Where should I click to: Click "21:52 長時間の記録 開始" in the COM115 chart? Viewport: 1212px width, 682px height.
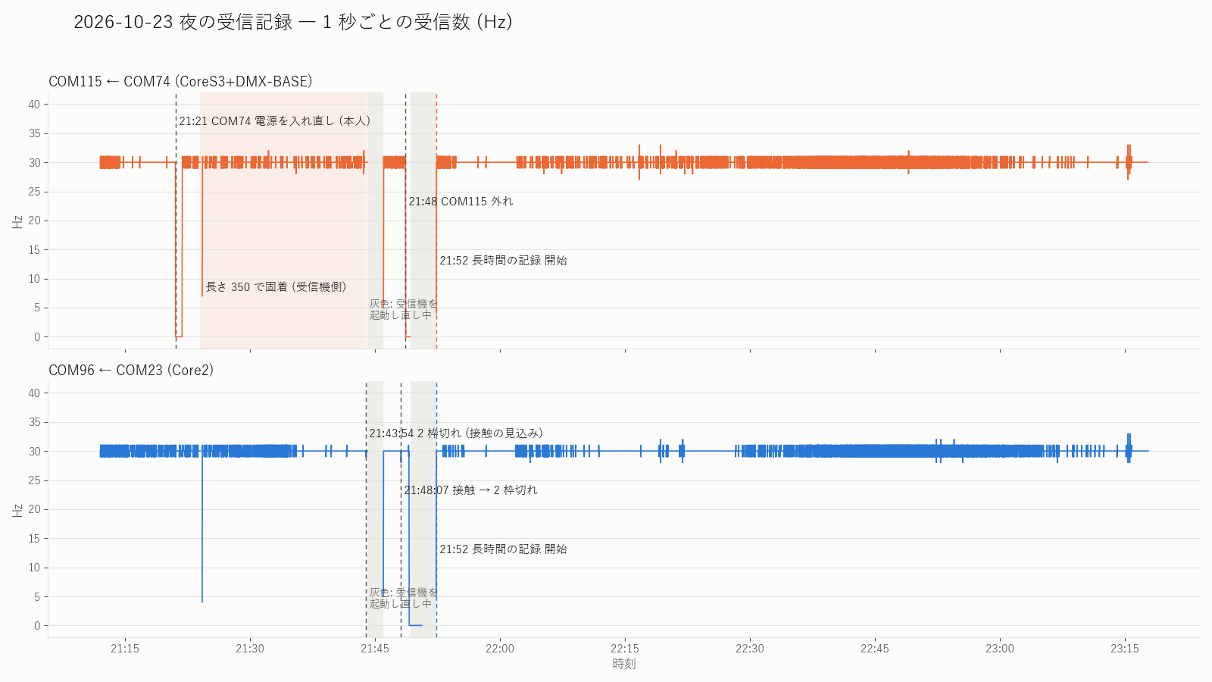503,260
